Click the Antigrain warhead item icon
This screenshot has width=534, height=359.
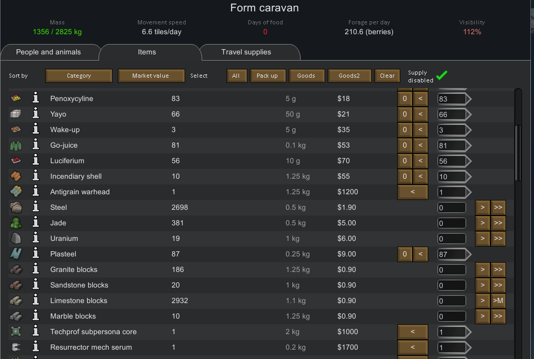pyautogui.click(x=16, y=192)
